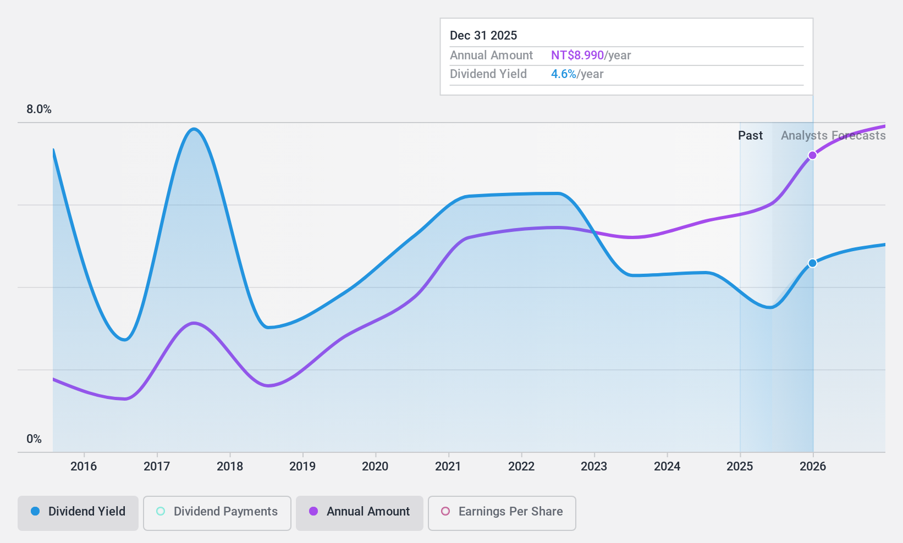Click the 2020 x-axis label

[375, 467]
